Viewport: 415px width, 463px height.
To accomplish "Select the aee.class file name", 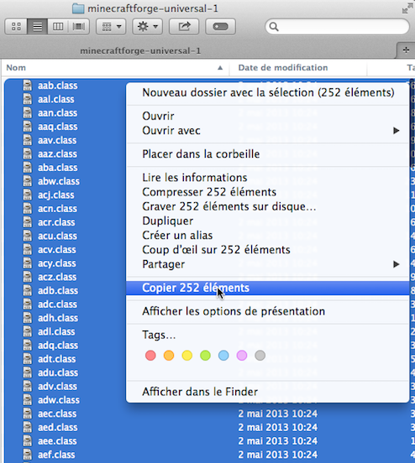I will click(x=57, y=441).
